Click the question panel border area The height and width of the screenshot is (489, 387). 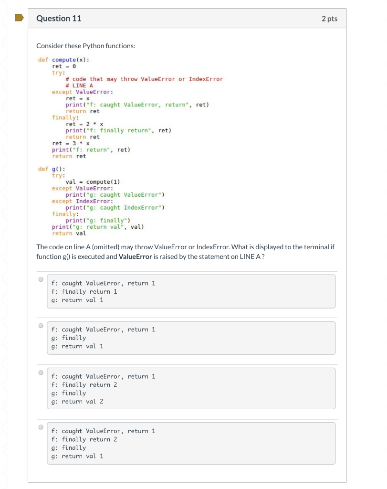pyautogui.click(x=30, y=239)
